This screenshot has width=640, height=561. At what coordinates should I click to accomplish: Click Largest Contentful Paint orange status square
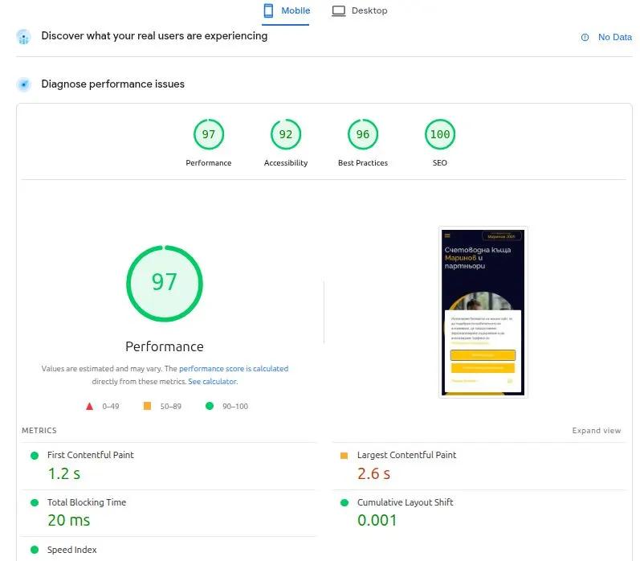pos(344,456)
